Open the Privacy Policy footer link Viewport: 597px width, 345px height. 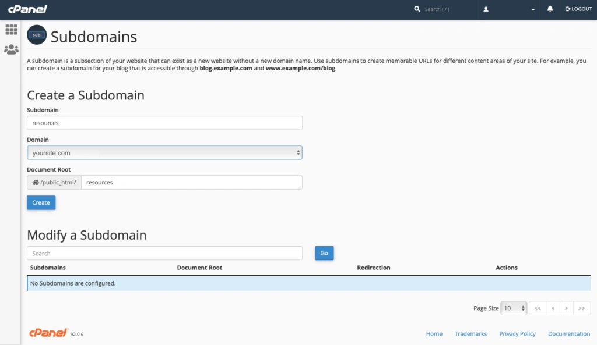pos(517,334)
